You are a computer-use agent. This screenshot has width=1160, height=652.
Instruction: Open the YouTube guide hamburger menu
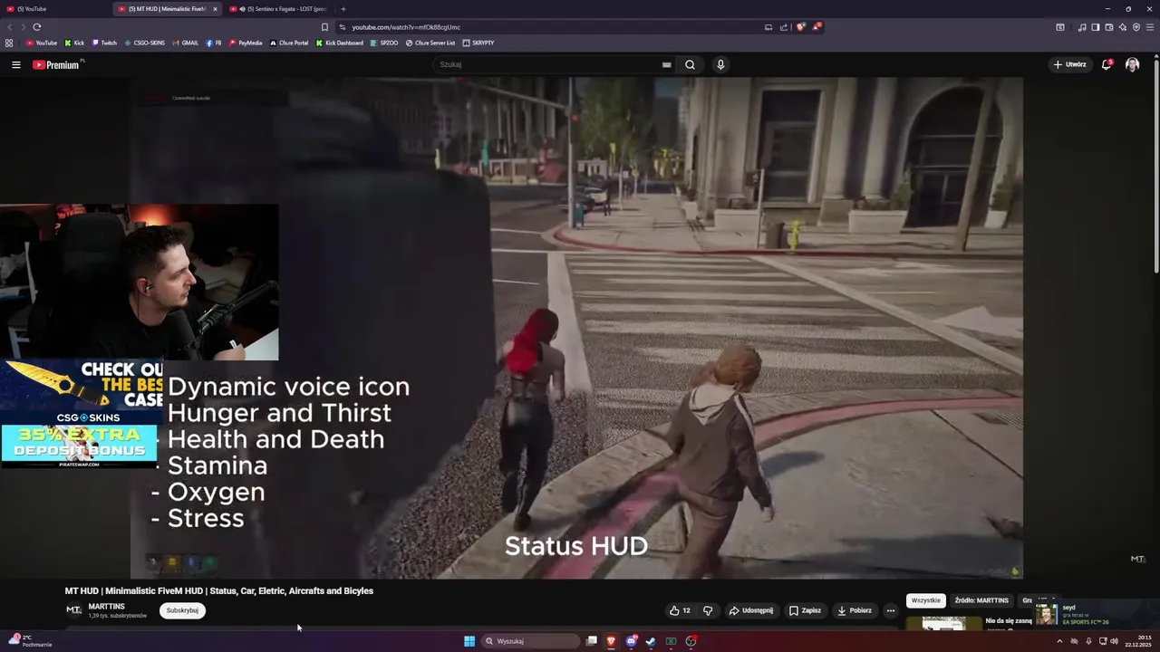[x=15, y=64]
